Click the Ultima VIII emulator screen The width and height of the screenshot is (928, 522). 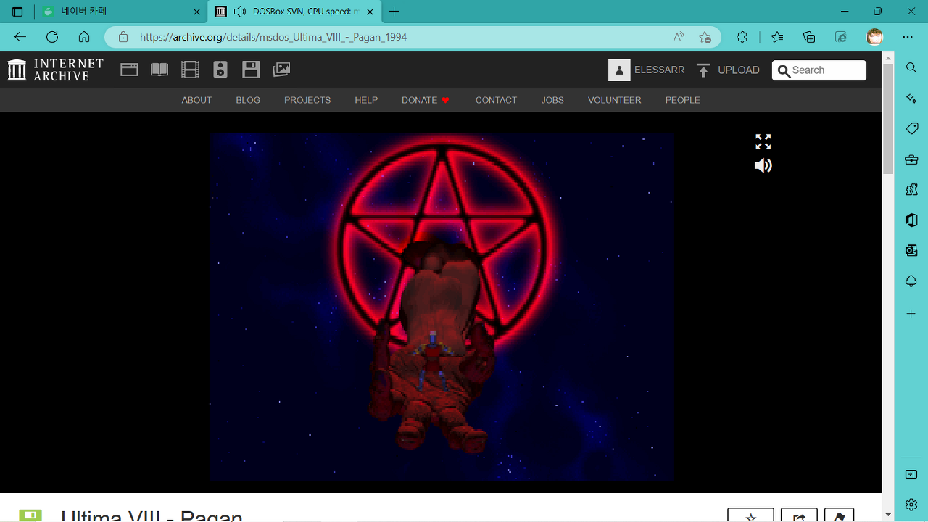(442, 307)
